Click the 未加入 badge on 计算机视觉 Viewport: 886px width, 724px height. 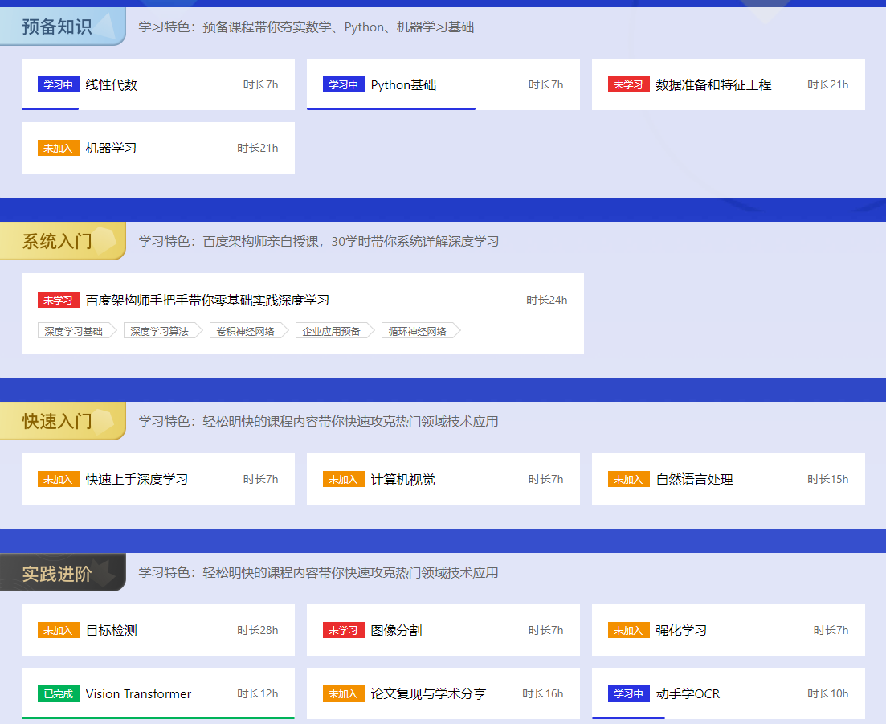pyautogui.click(x=344, y=479)
